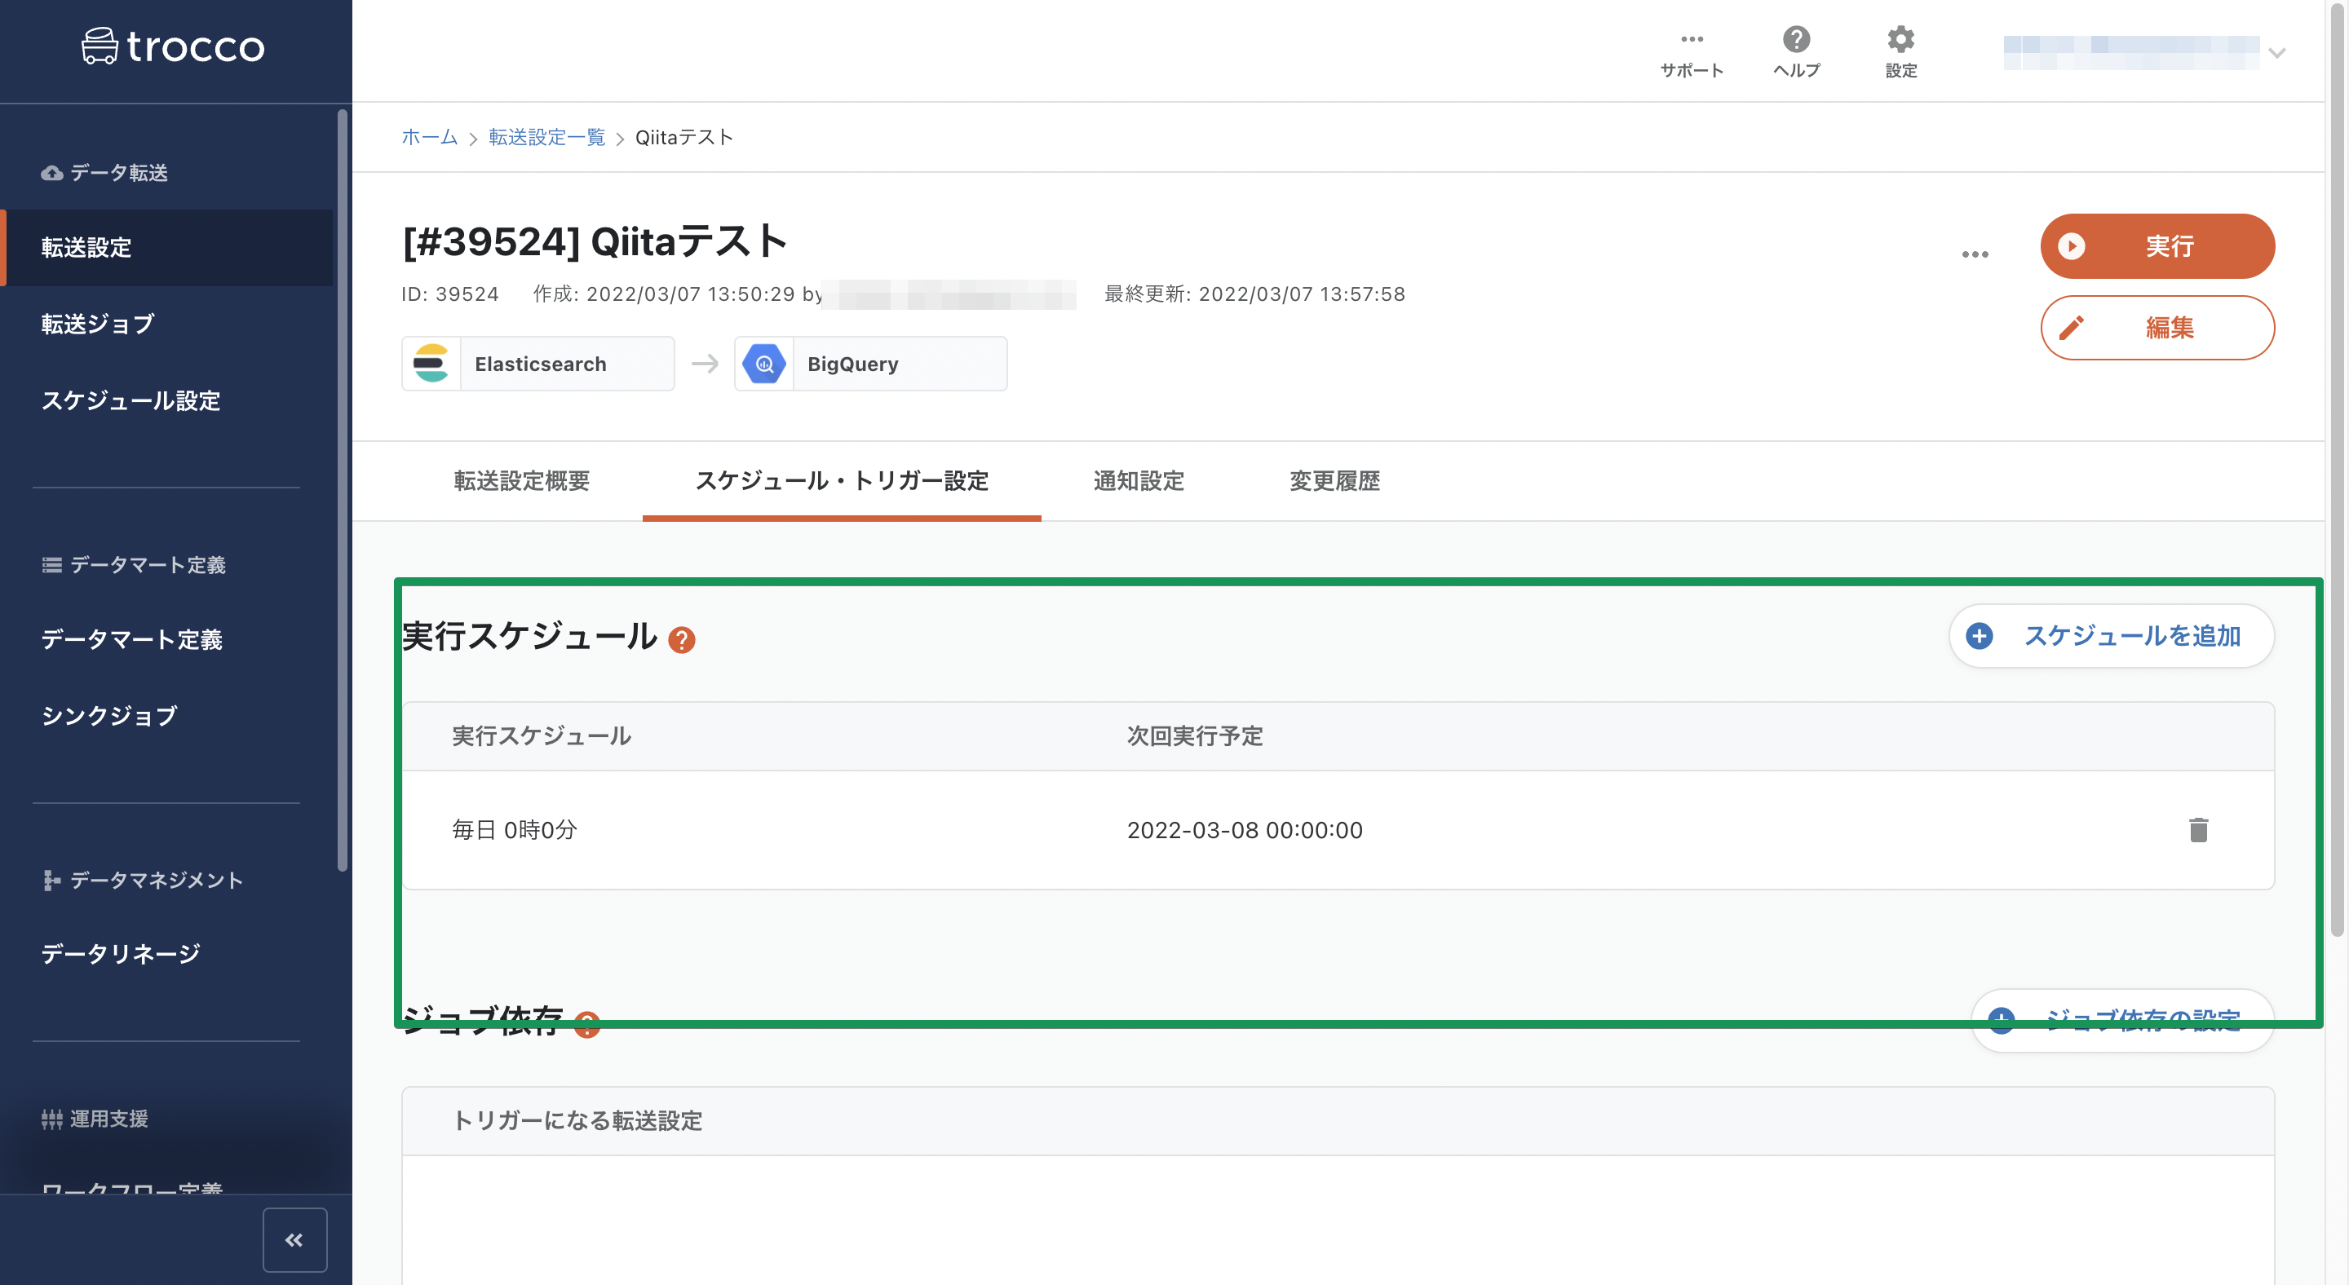
Task: Click the BigQuery destination connector icon
Action: point(764,363)
